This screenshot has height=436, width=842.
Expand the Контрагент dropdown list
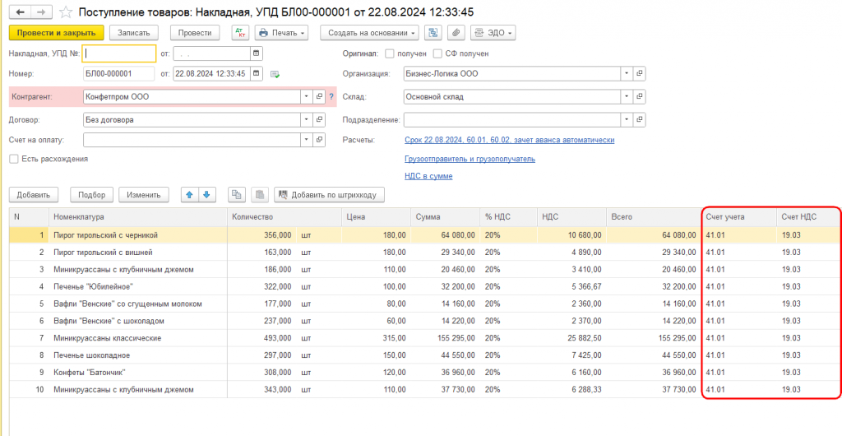pyautogui.click(x=306, y=96)
